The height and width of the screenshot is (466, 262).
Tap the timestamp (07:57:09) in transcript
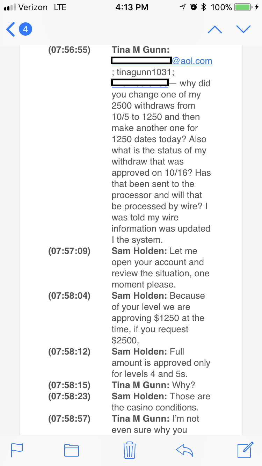pos(69,251)
